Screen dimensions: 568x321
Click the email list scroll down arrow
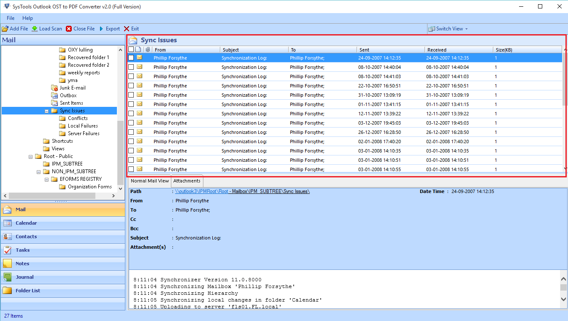coord(565,169)
